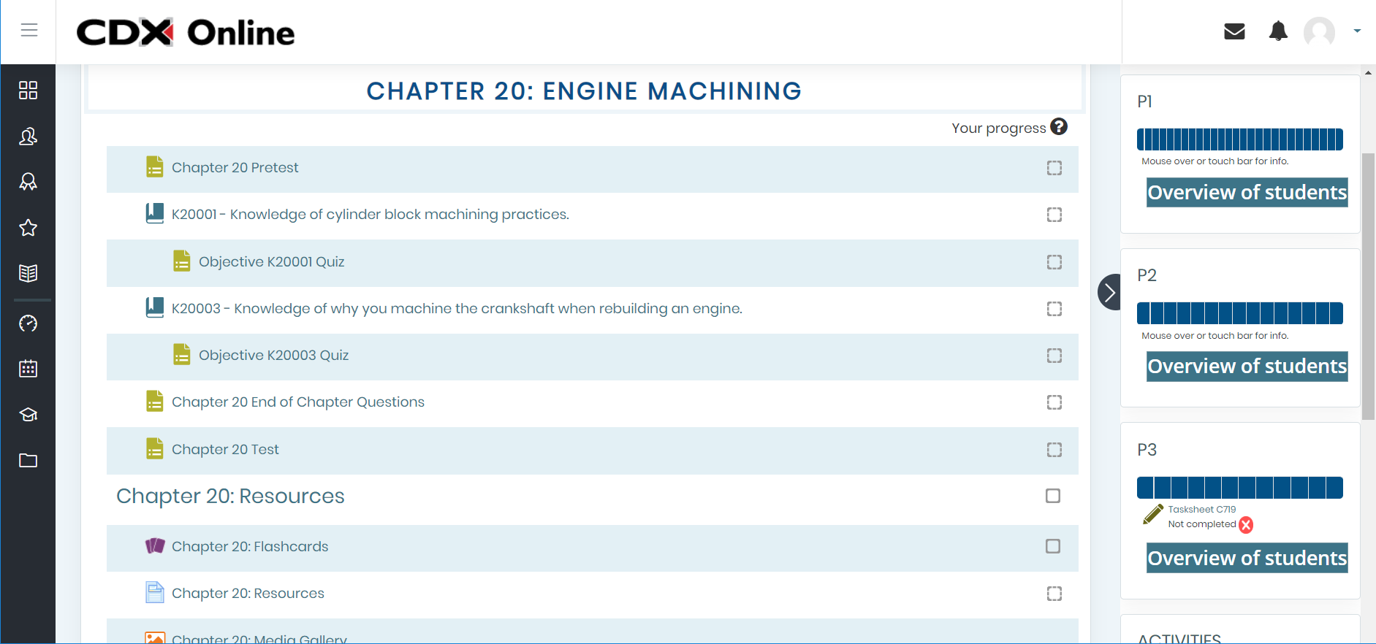Check the Chapter 20: Flashcards completion box
This screenshot has height=644, width=1376.
coord(1053,546)
